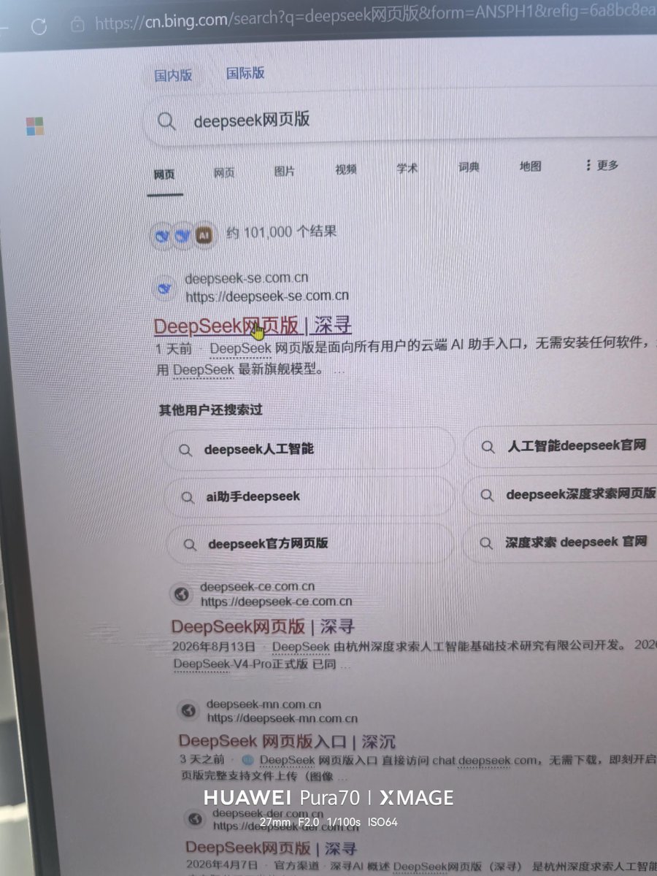Image resolution: width=657 pixels, height=876 pixels.
Task: Click the Microsoft four-color logo
Action: point(35,126)
